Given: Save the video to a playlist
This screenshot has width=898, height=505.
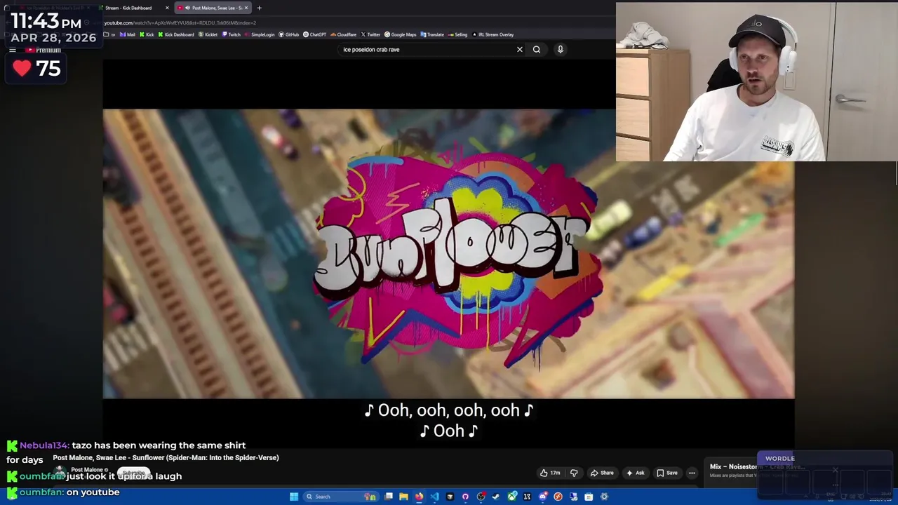Looking at the screenshot, I should click(667, 473).
